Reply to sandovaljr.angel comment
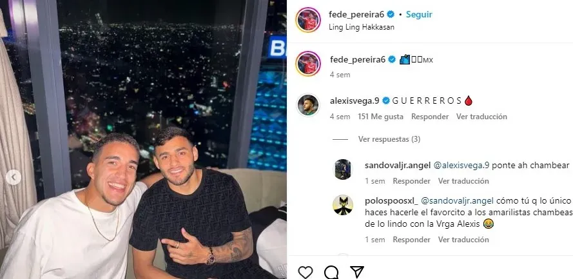 tap(411, 181)
